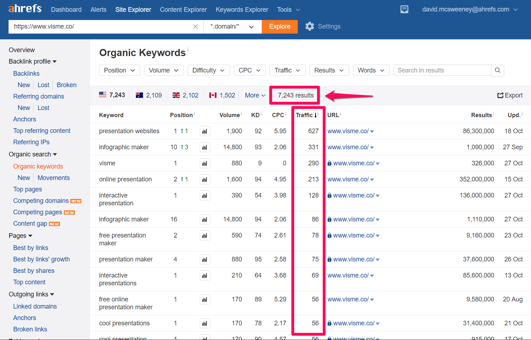Screen dimensions: 531x340
Task: Open chart icon for free presentation maker
Action: (x=205, y=235)
